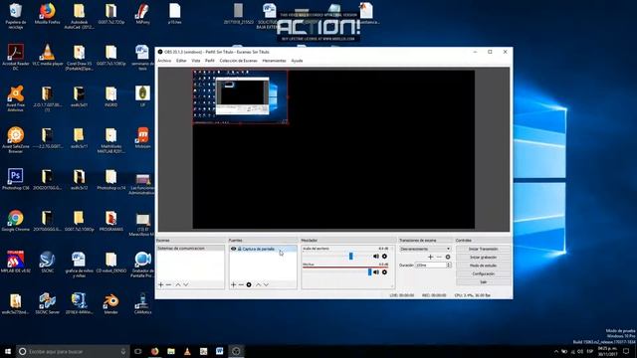The image size is (637, 358).
Task: Click the Salir button
Action: (483, 281)
